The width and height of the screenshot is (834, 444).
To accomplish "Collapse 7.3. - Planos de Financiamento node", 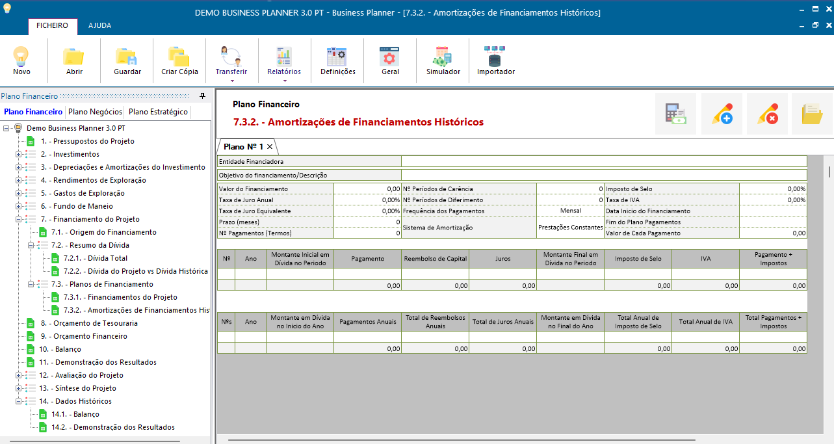I will click(x=31, y=284).
